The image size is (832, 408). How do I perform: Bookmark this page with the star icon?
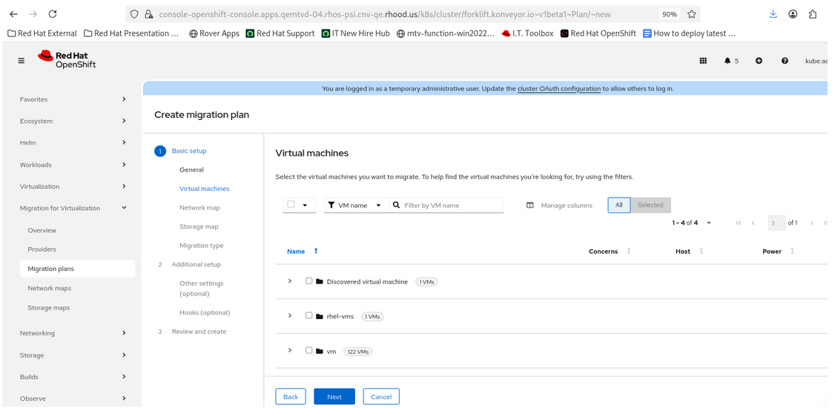point(691,14)
